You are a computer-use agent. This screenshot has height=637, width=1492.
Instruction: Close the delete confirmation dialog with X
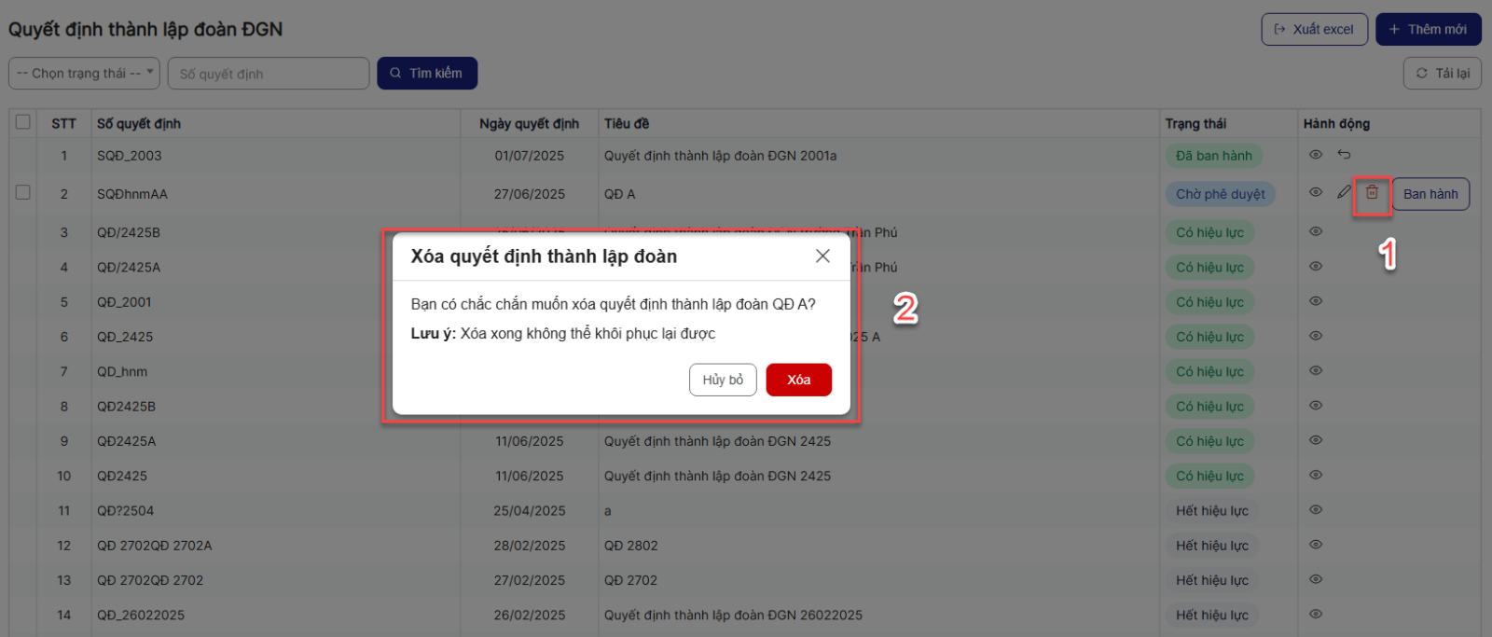click(822, 256)
